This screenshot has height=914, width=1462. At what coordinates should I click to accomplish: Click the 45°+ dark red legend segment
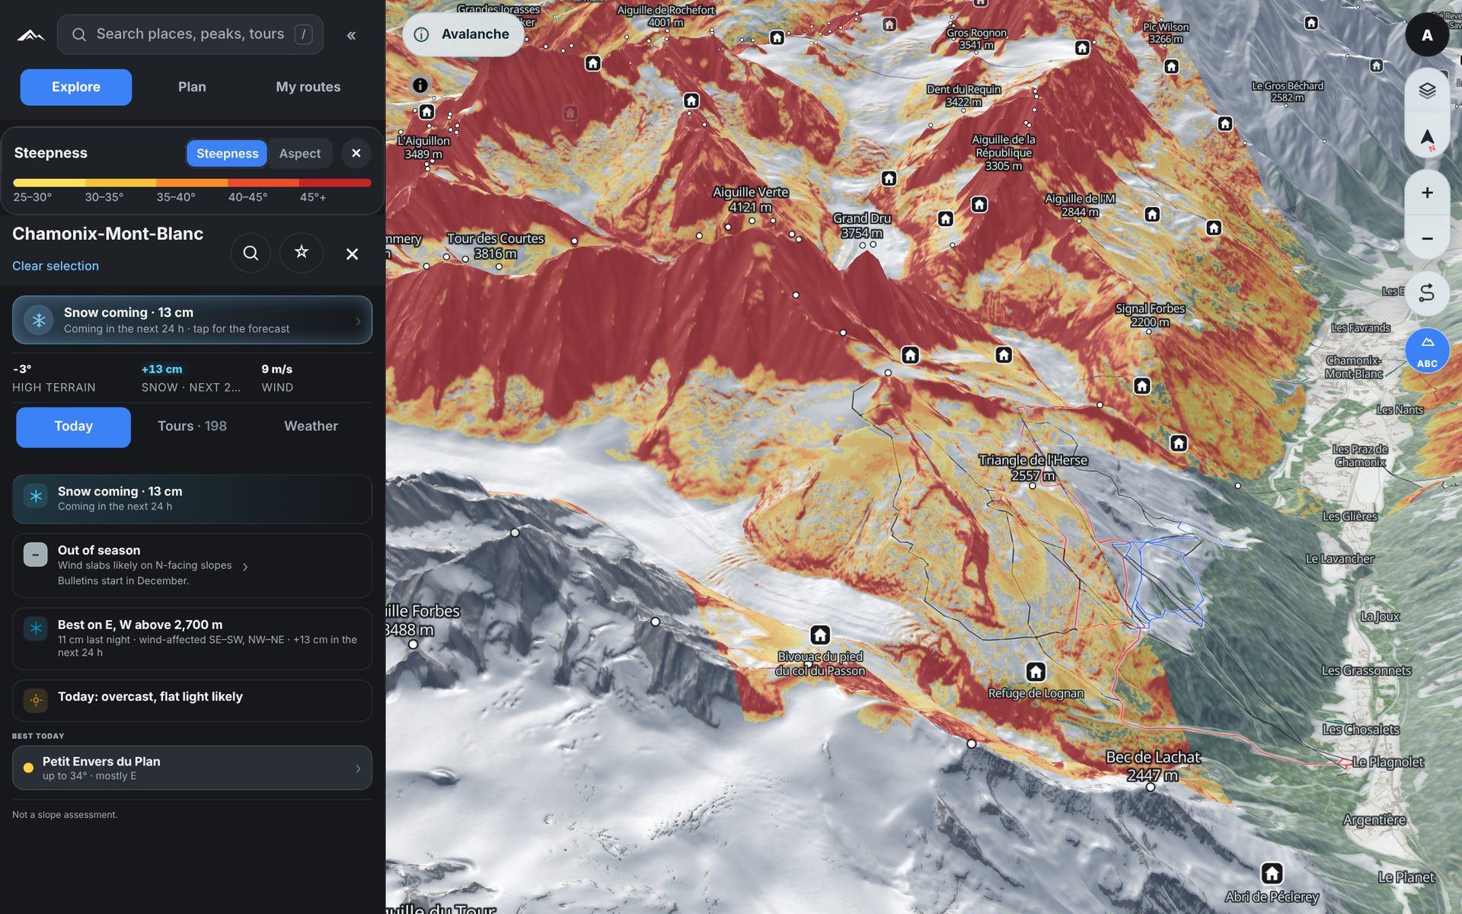335,183
